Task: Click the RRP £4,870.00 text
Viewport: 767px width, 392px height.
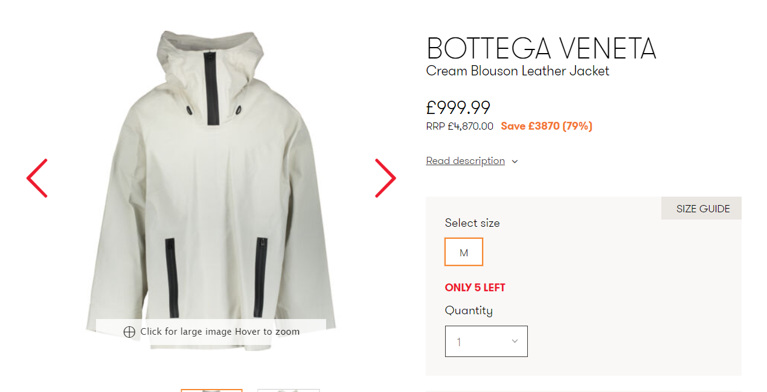Action: [460, 127]
